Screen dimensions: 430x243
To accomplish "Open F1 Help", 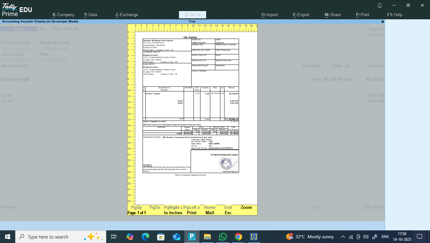I will pyautogui.click(x=395, y=15).
